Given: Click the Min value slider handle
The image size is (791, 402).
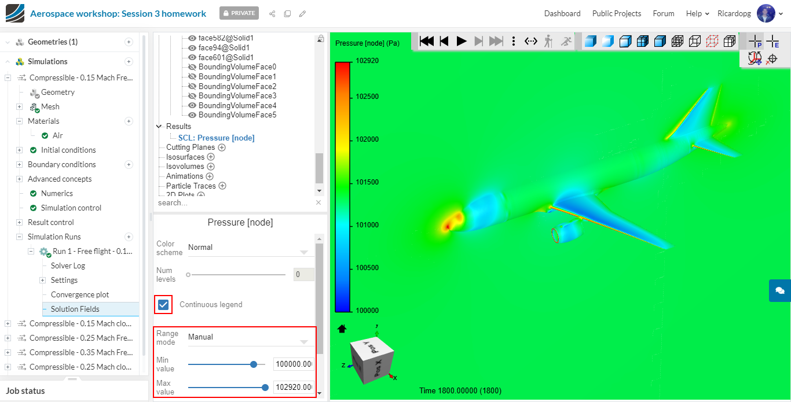Looking at the screenshot, I should click(254, 364).
